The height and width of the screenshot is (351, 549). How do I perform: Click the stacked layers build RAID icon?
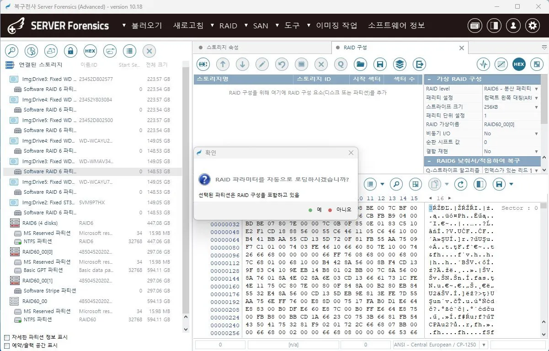point(400,64)
